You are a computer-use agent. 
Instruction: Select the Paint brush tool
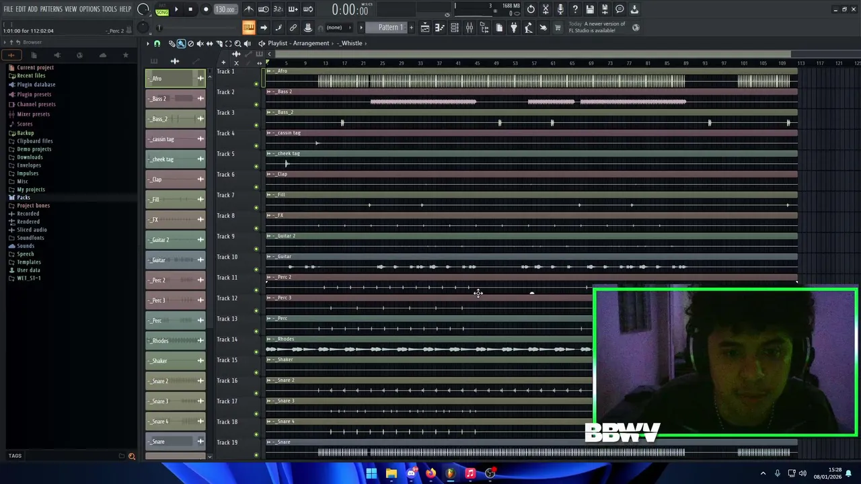(181, 44)
